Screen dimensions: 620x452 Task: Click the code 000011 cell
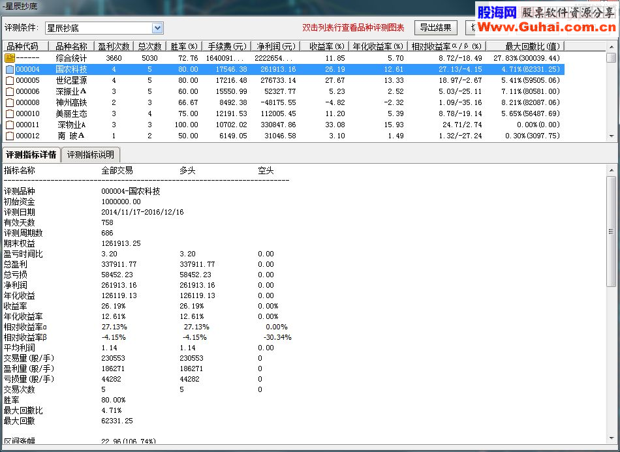(x=27, y=125)
